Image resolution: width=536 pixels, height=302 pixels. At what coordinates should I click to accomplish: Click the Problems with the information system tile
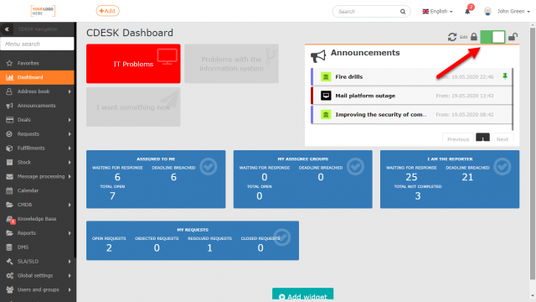tap(231, 64)
